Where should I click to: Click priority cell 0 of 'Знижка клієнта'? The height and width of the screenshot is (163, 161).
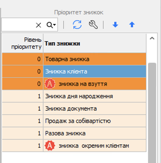click(x=23, y=72)
